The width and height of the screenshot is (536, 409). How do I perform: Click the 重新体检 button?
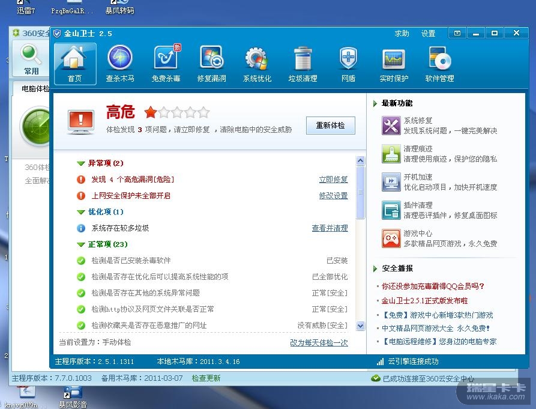tap(331, 126)
